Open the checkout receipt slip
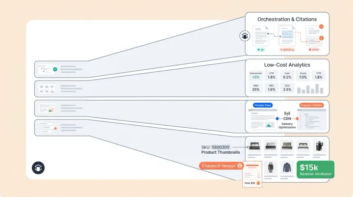The height and width of the screenshot is (197, 353). [x=252, y=174]
